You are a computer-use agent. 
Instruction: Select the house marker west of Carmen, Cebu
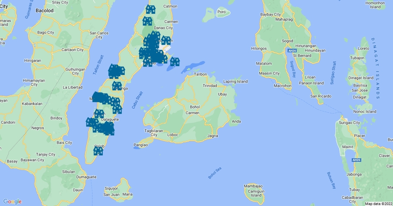click(x=147, y=21)
